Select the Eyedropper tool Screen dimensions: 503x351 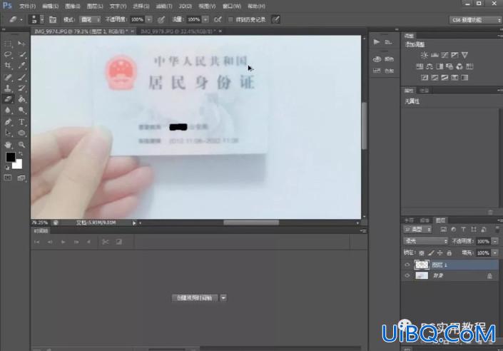coord(21,66)
